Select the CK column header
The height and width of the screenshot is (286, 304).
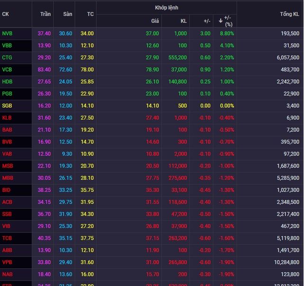tap(5, 14)
